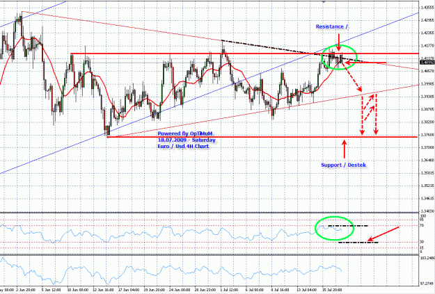Click the '8 Jul 16:00' time axis label
Screen dimensions: 435x294
coord(280,290)
